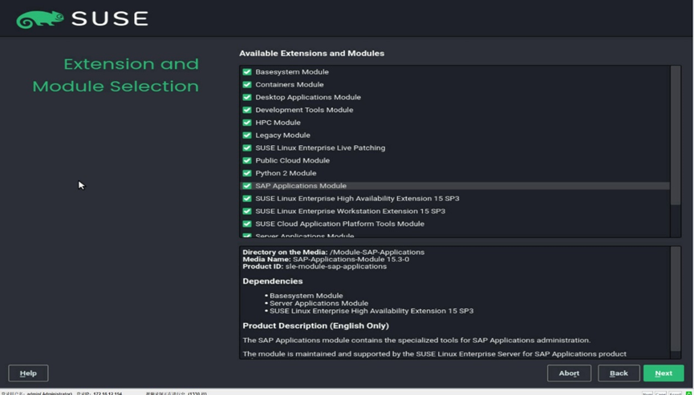Select the High Availability Extension 15 SP3 row label
The width and height of the screenshot is (694, 395).
pos(357,199)
